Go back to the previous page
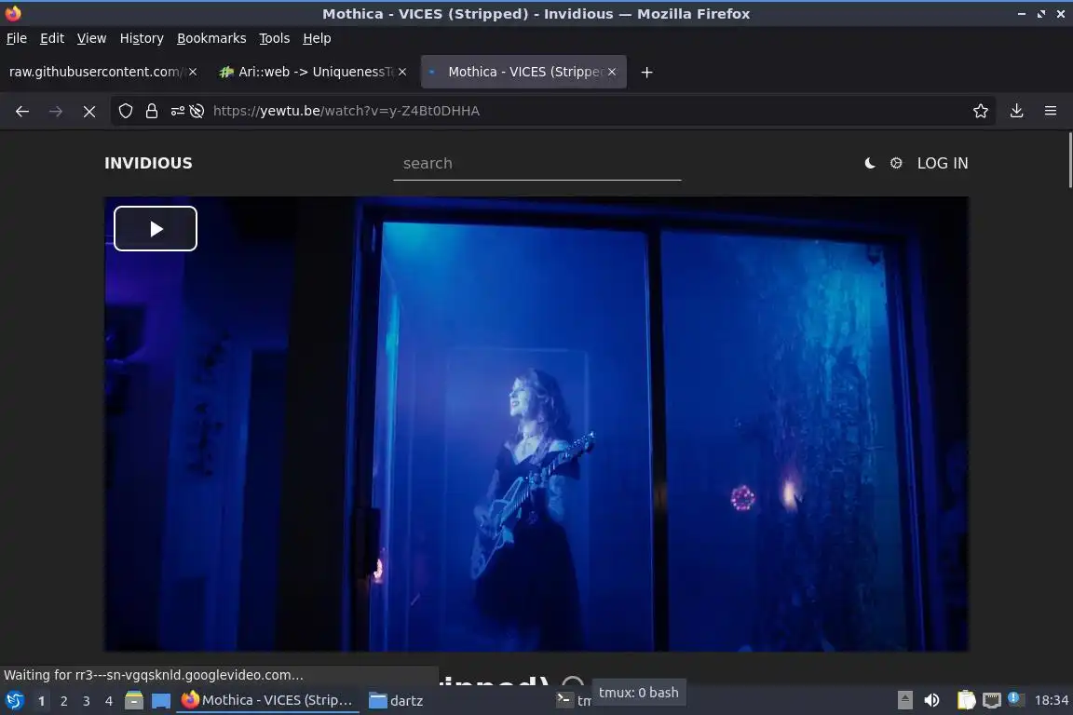The width and height of the screenshot is (1073, 715). pos(22,111)
